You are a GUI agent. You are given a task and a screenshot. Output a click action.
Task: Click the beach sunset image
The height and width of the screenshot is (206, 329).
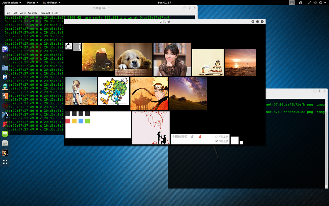[240, 62]
